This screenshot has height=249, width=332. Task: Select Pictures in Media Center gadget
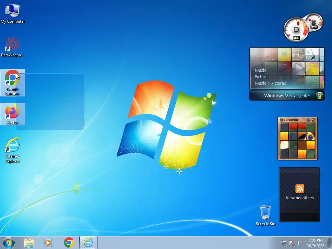(x=262, y=77)
